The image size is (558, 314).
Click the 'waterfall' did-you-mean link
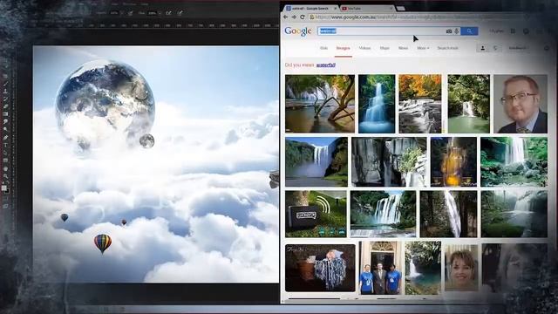(325, 65)
